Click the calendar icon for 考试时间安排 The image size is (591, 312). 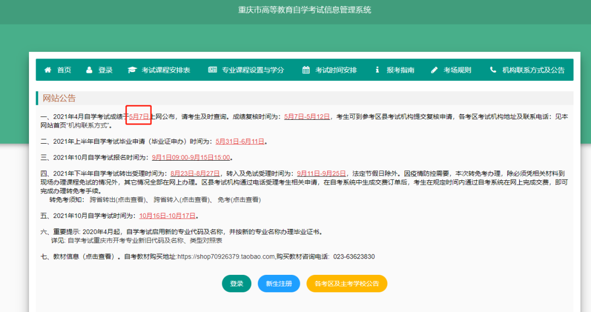coord(306,70)
